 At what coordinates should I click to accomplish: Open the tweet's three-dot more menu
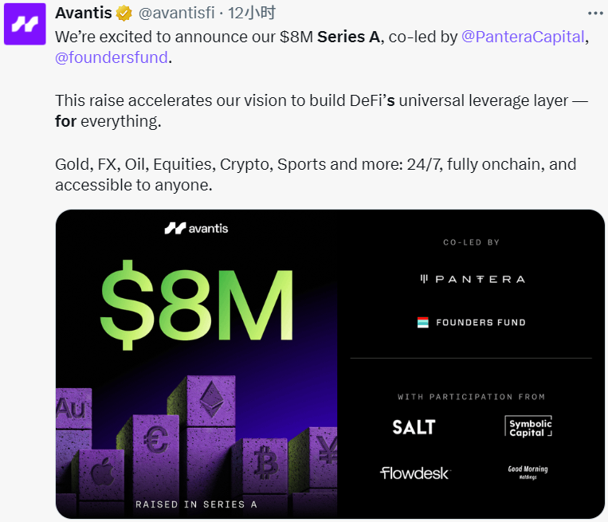[594, 14]
